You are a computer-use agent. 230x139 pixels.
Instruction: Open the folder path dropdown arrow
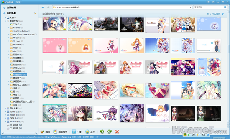[190, 7]
